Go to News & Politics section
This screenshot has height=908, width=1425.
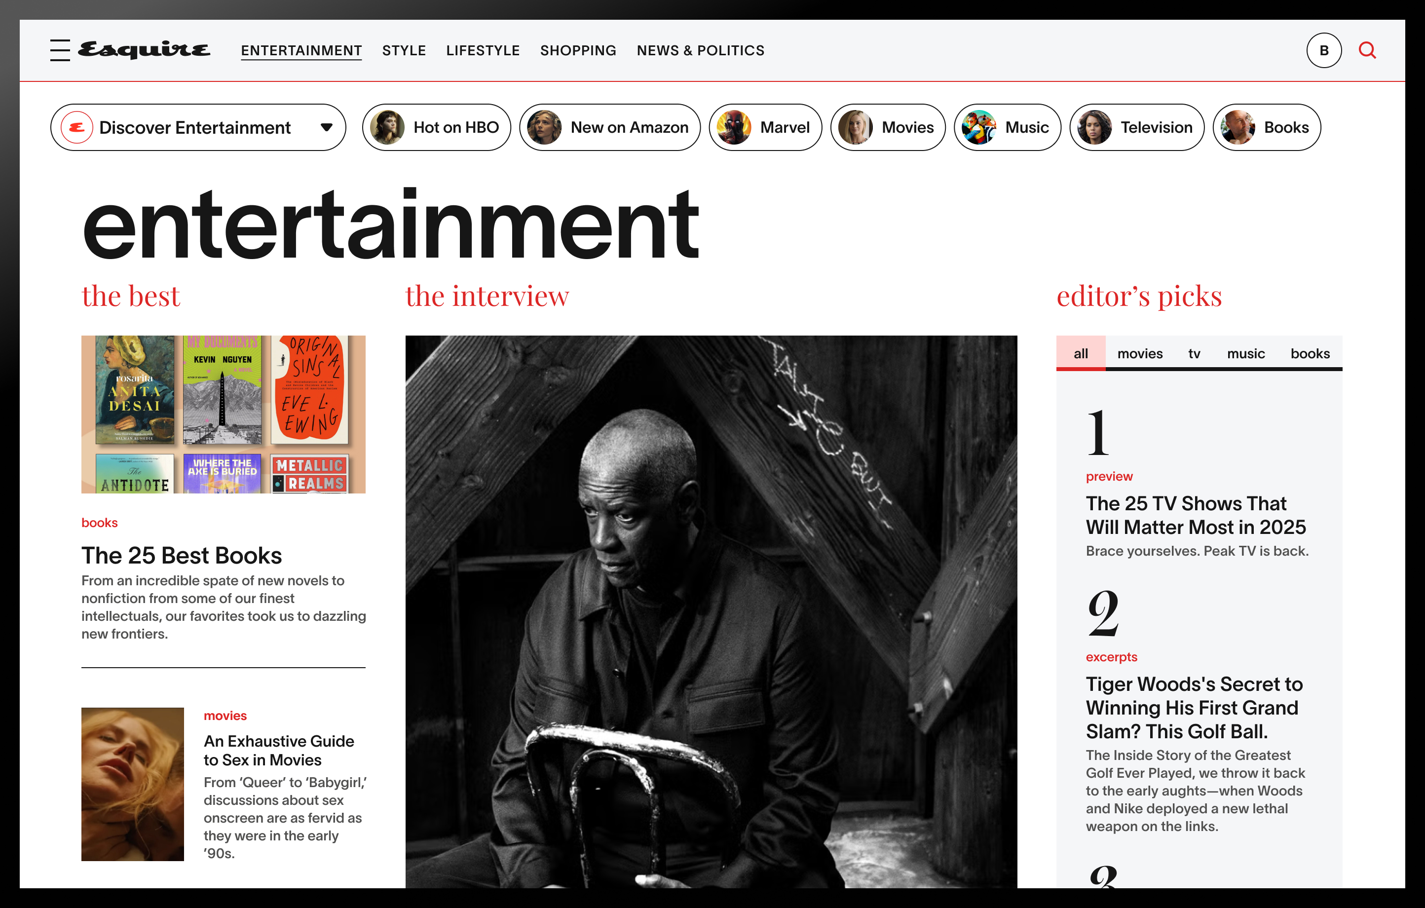(x=700, y=50)
